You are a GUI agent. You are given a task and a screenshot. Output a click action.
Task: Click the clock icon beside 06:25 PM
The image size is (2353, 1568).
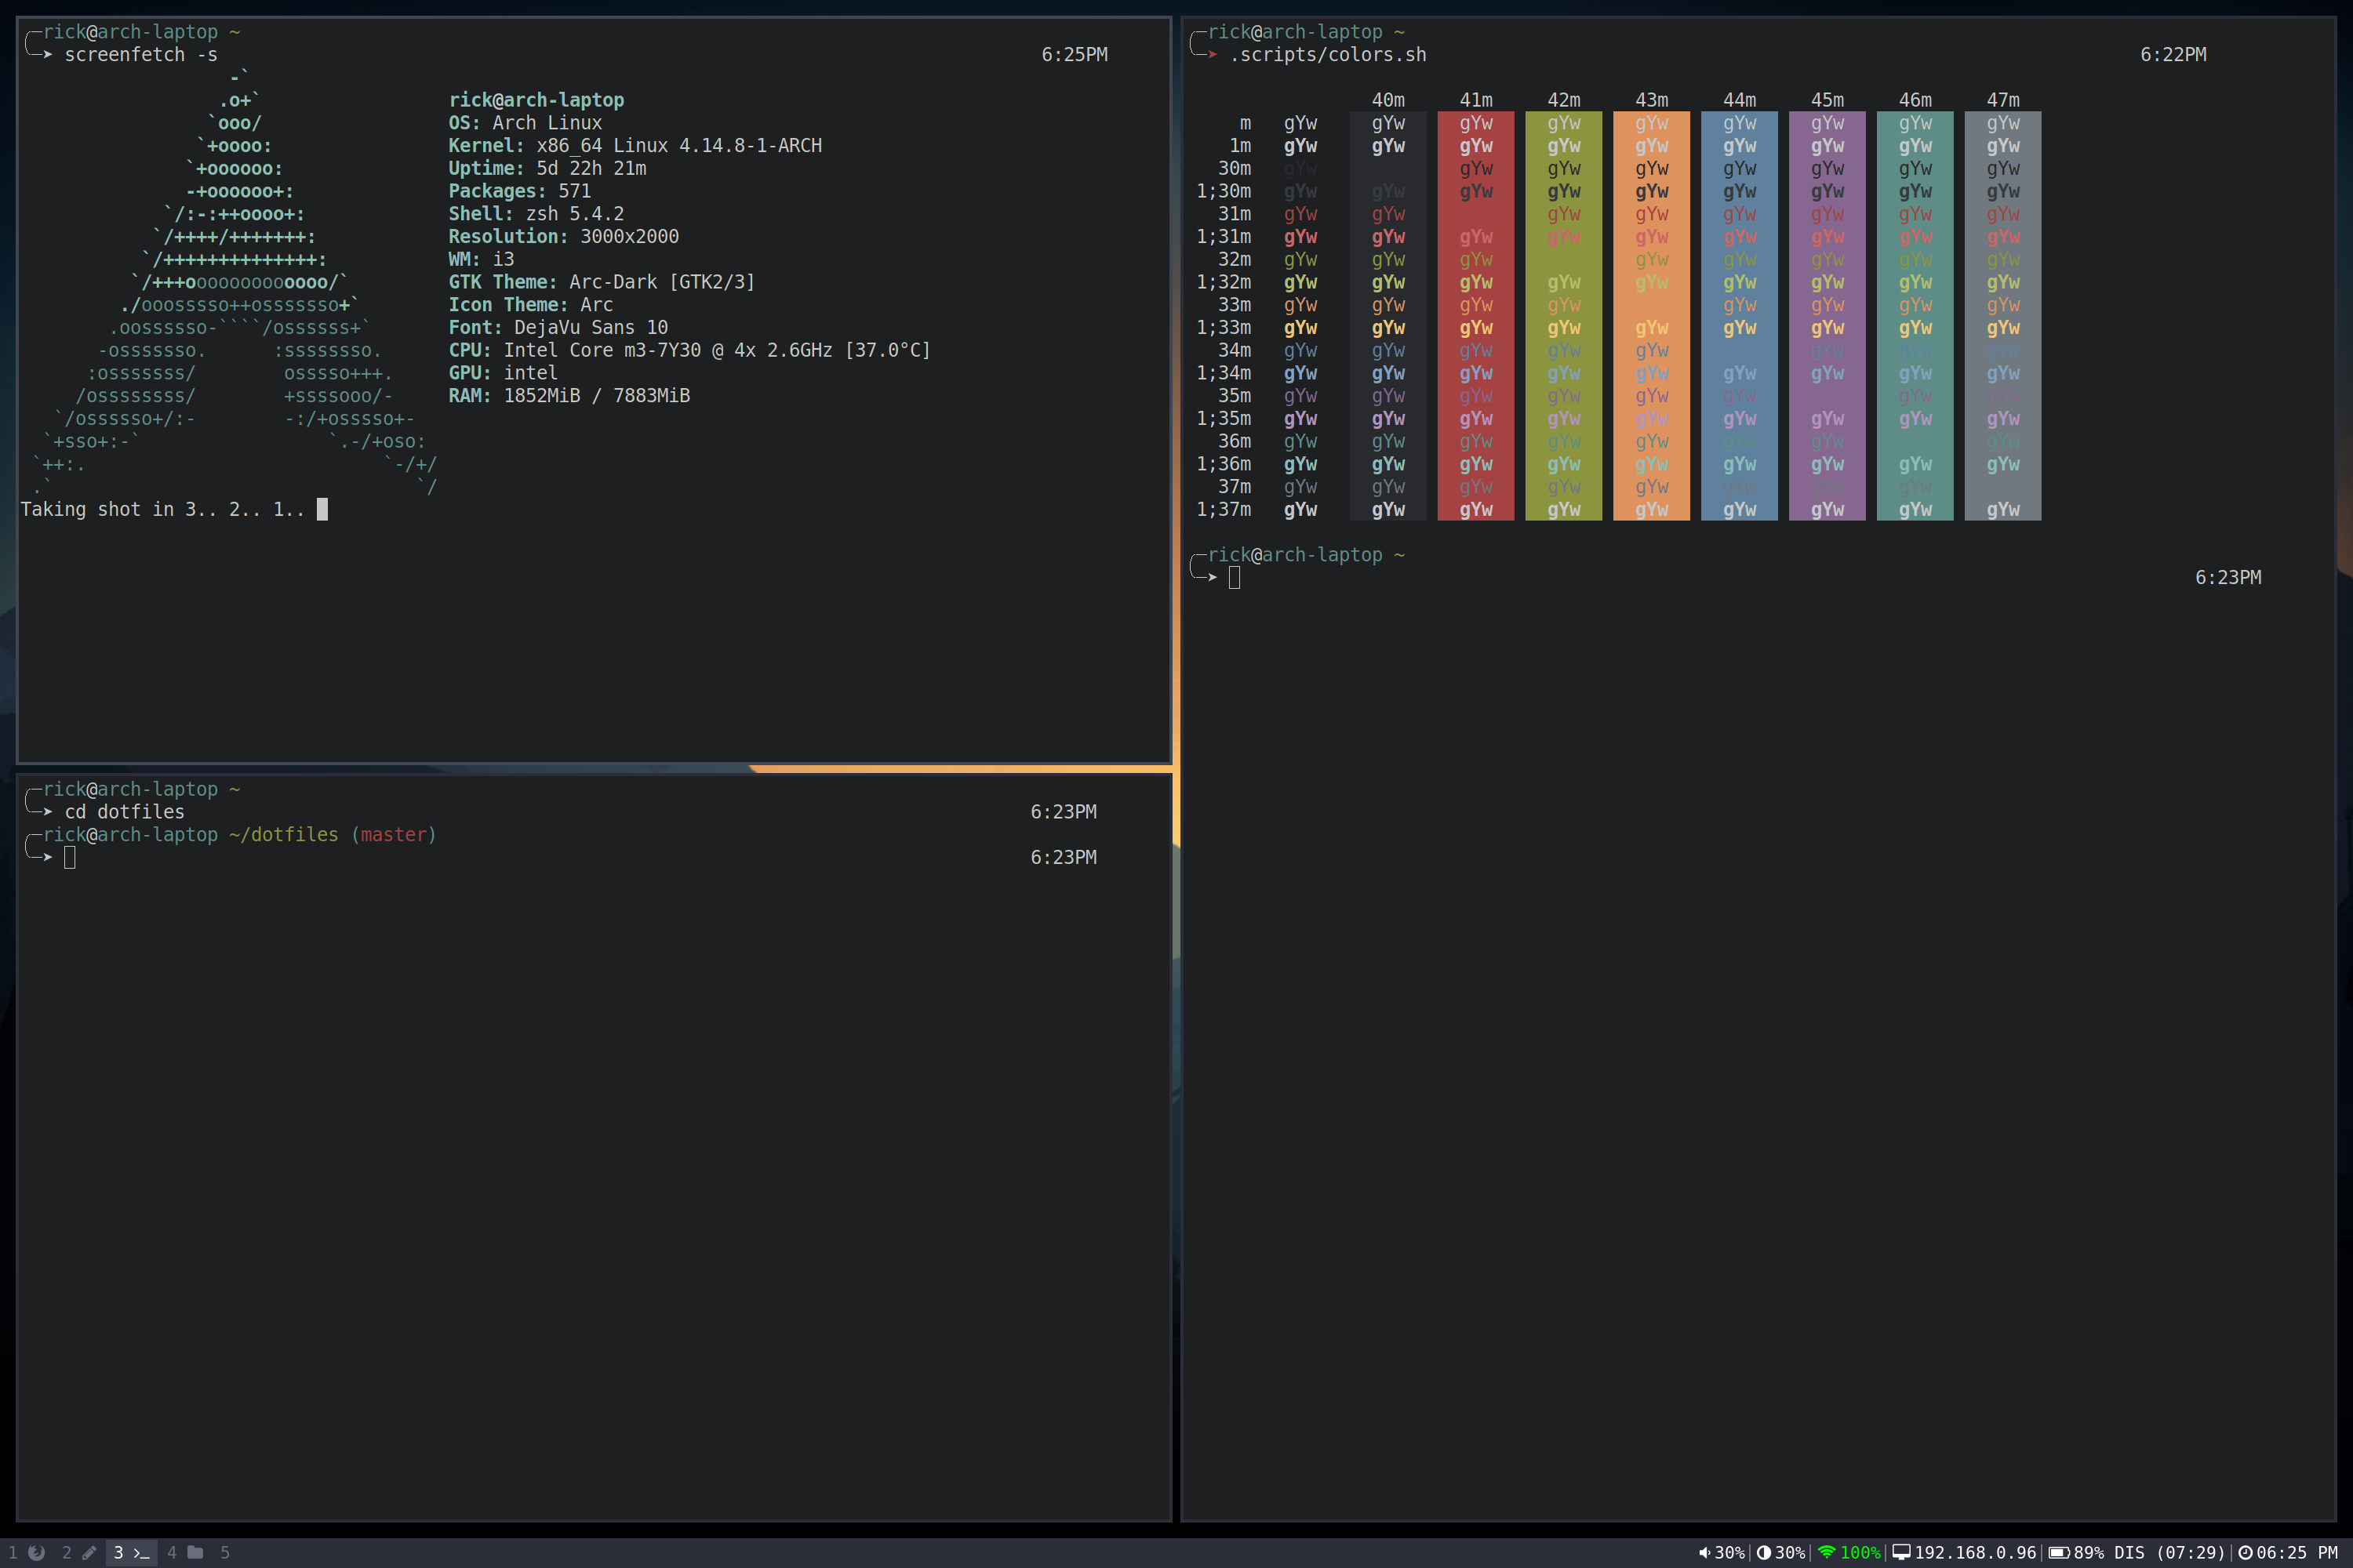point(2245,1553)
